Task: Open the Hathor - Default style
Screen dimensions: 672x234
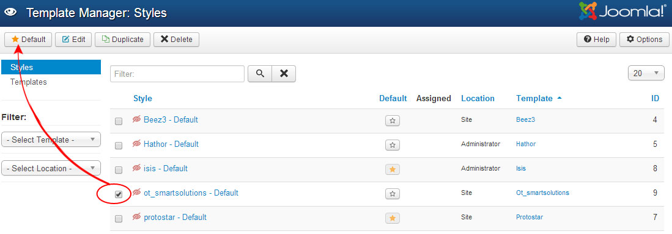Action: [171, 144]
